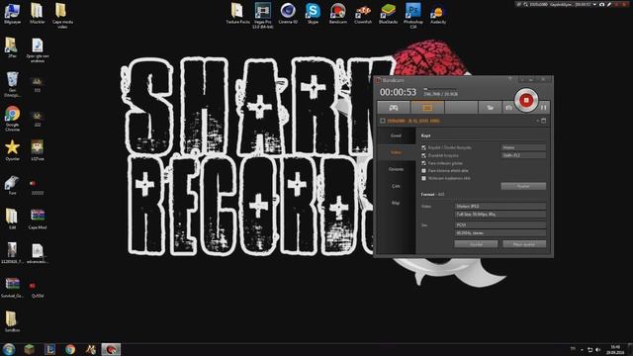Click the PCM audio codec field
633x356 pixels.
500,224
